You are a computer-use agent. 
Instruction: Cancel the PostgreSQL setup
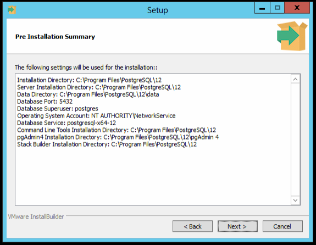(x=282, y=226)
